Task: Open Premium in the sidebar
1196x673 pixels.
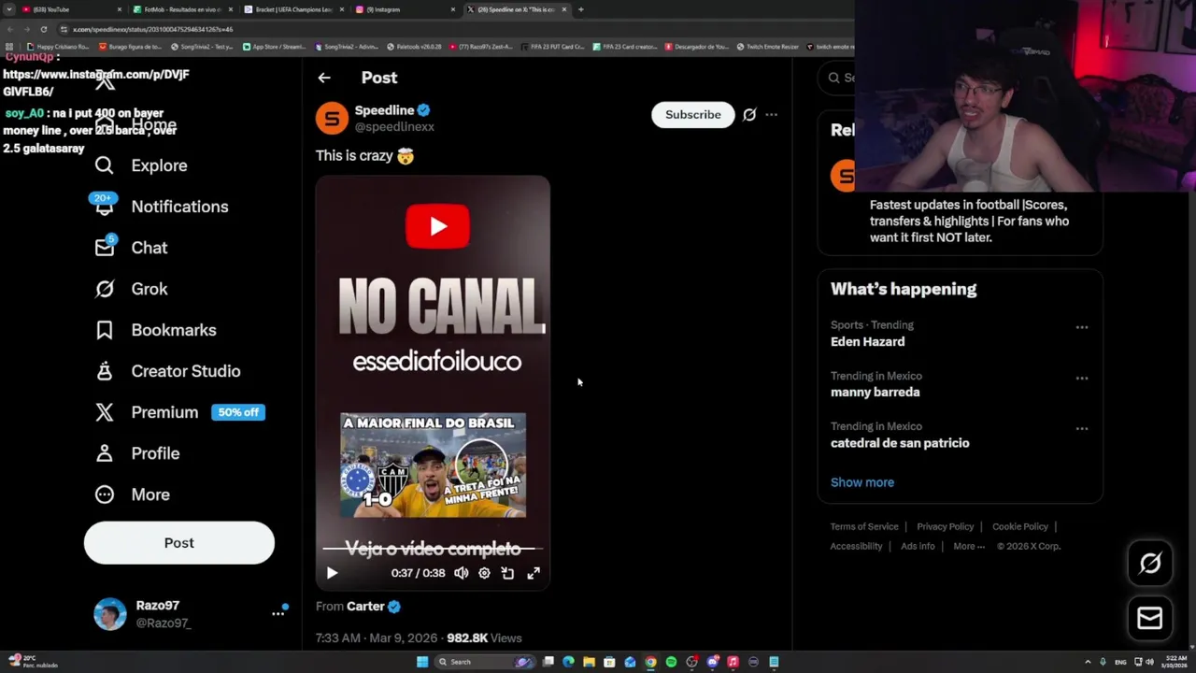Action: pos(179,412)
